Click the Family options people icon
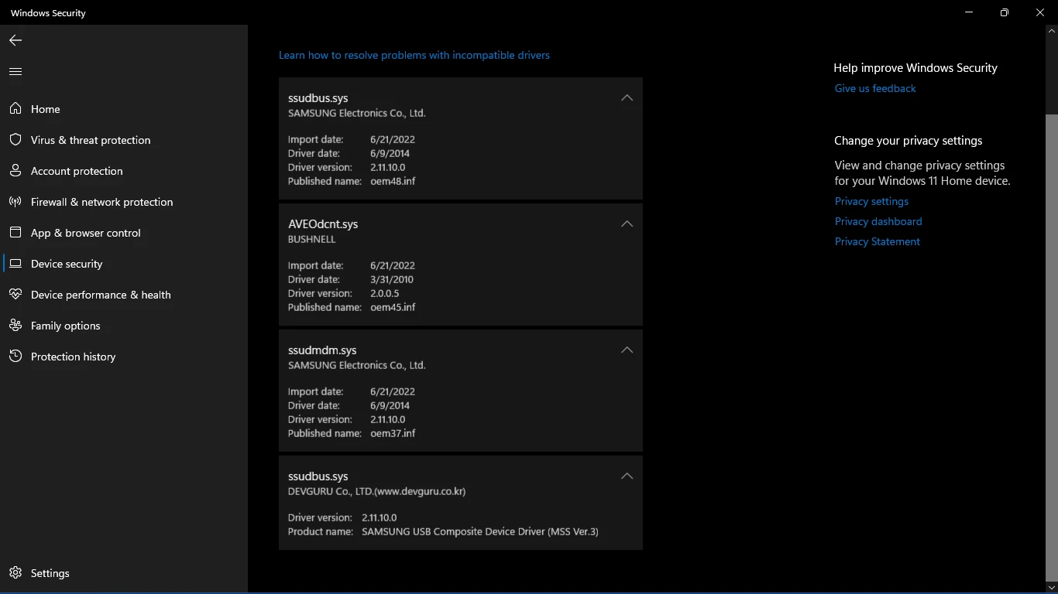 (x=15, y=326)
